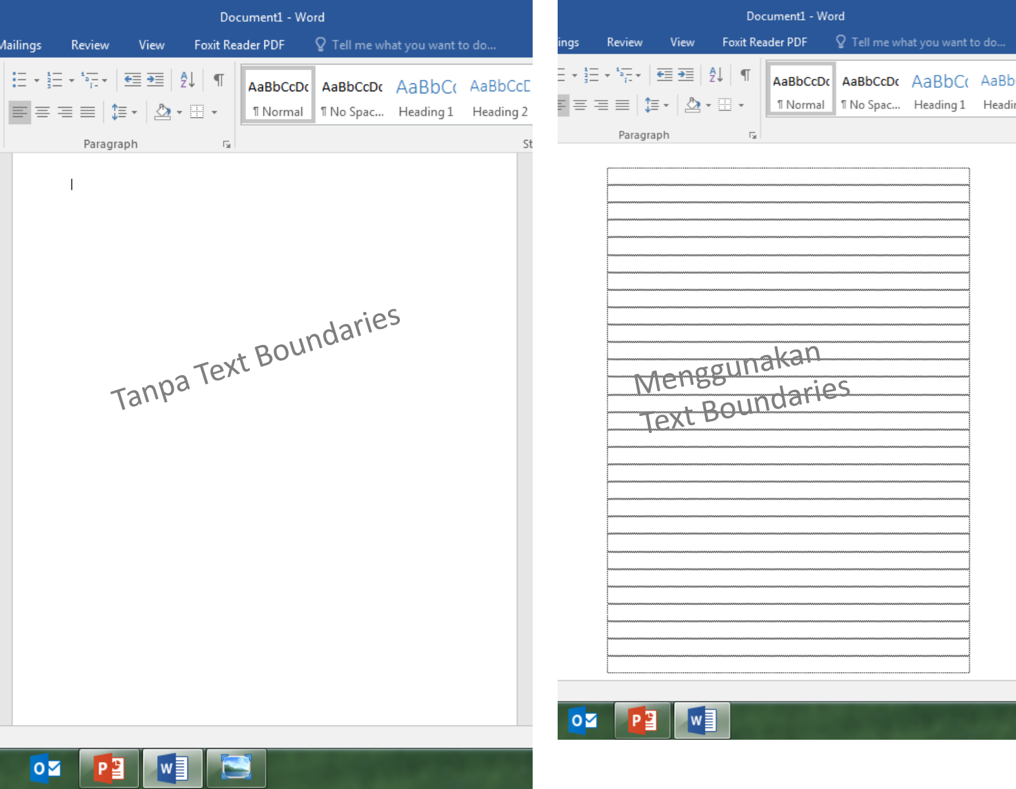Expand Bullets dropdown arrow in left window
Image resolution: width=1016 pixels, height=789 pixels.
tap(37, 81)
